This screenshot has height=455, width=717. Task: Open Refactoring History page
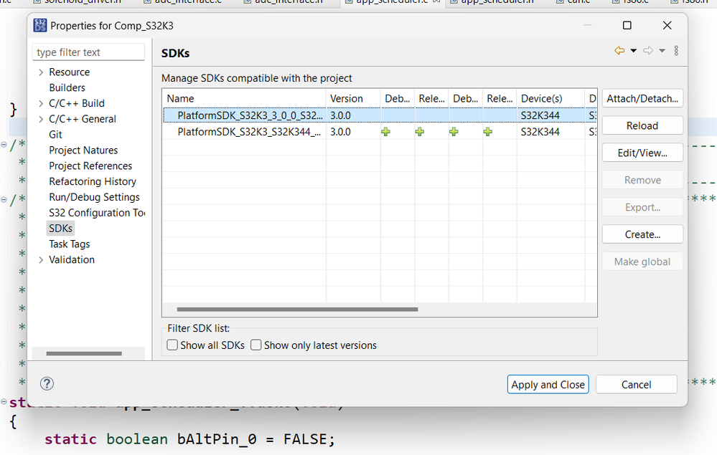93,181
